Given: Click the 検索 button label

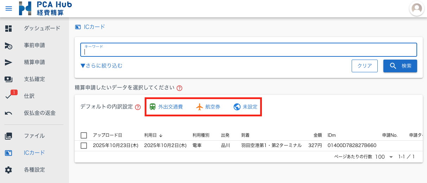Looking at the screenshot, I should pos(407,66).
